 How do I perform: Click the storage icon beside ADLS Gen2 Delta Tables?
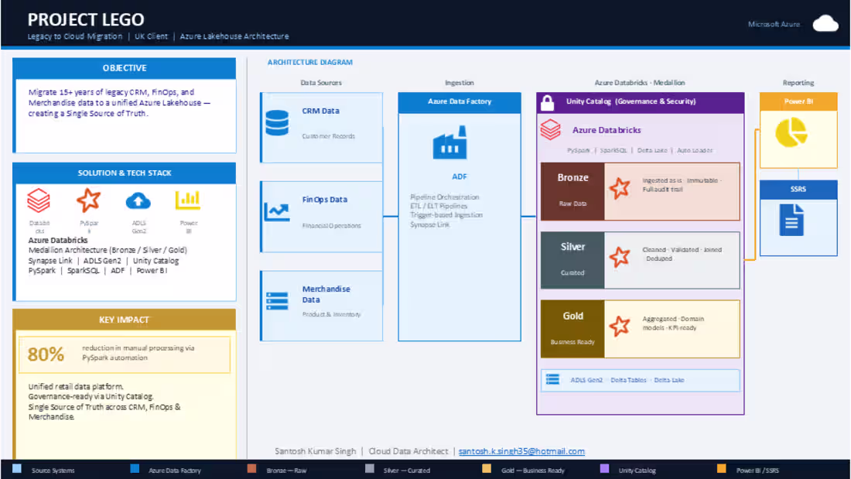pos(552,380)
